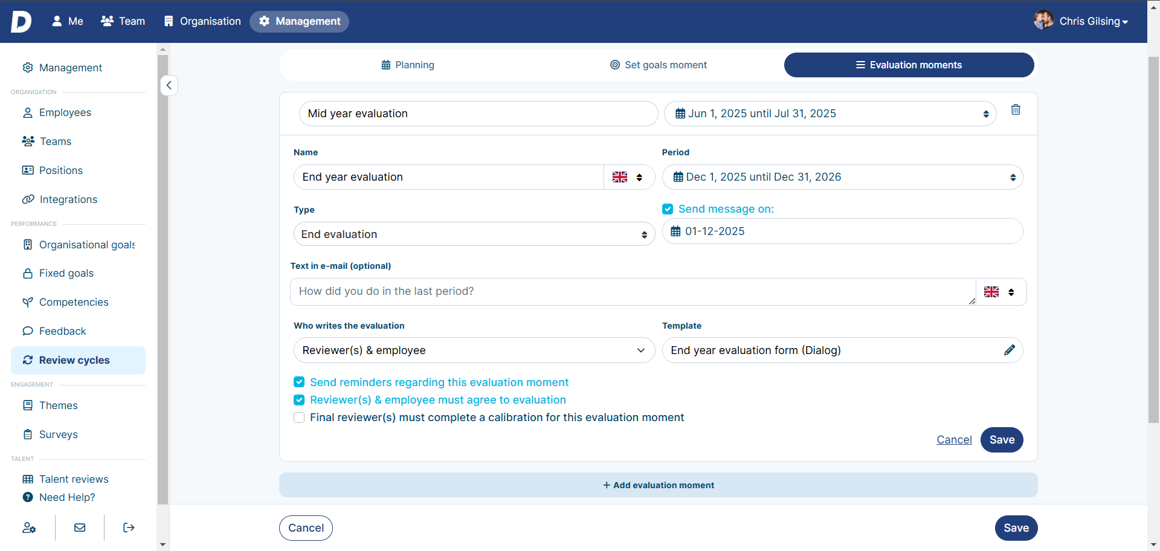Select the Evaluation moments tab
This screenshot has width=1160, height=551.
pyautogui.click(x=909, y=65)
